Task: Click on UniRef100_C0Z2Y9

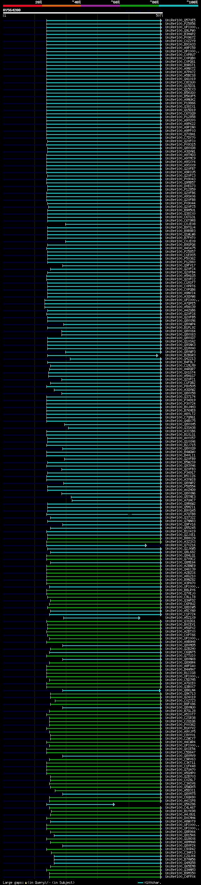Action: (180, 41)
